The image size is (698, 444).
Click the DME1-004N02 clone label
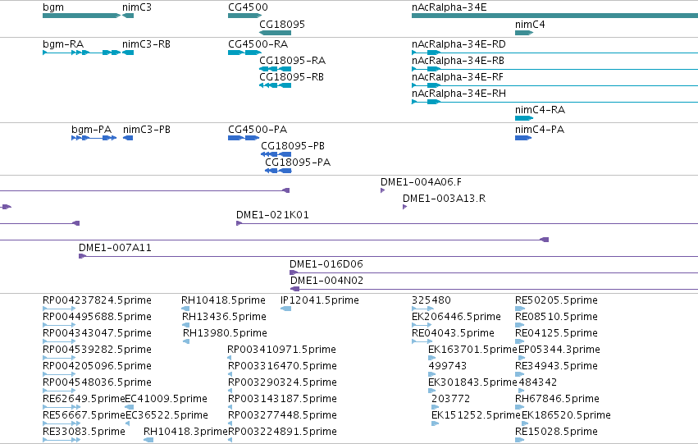tap(326, 281)
